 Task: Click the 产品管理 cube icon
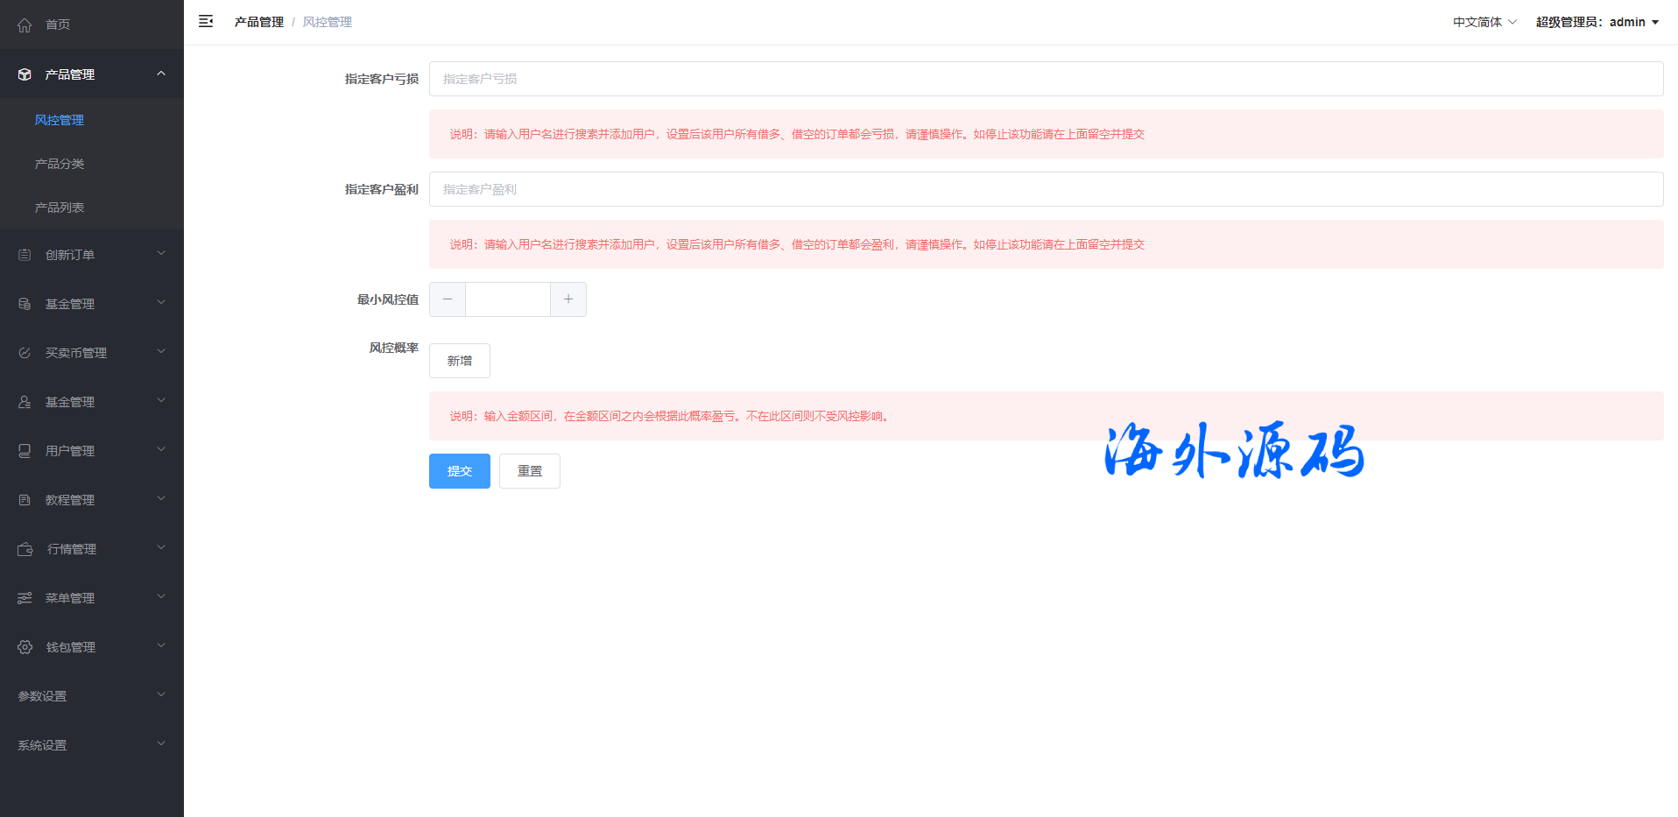25,74
